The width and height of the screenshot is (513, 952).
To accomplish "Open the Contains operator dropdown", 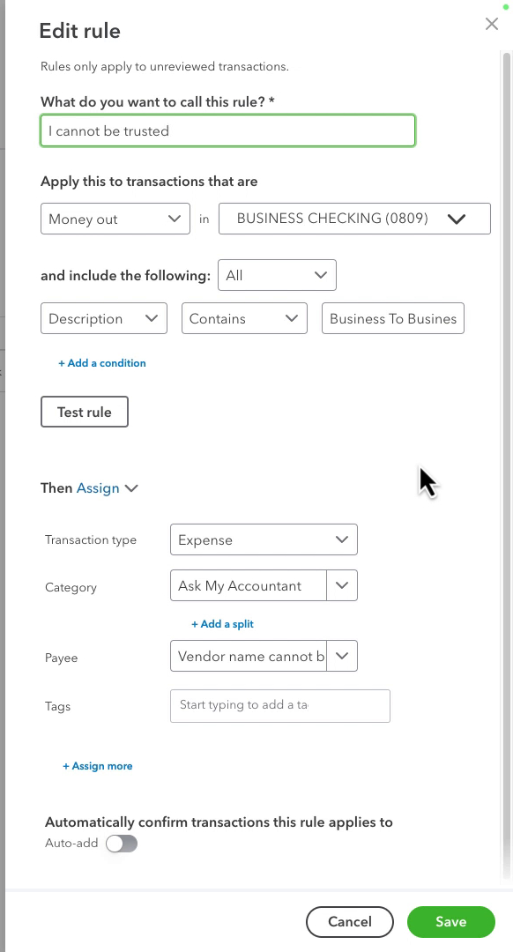I will (244, 318).
